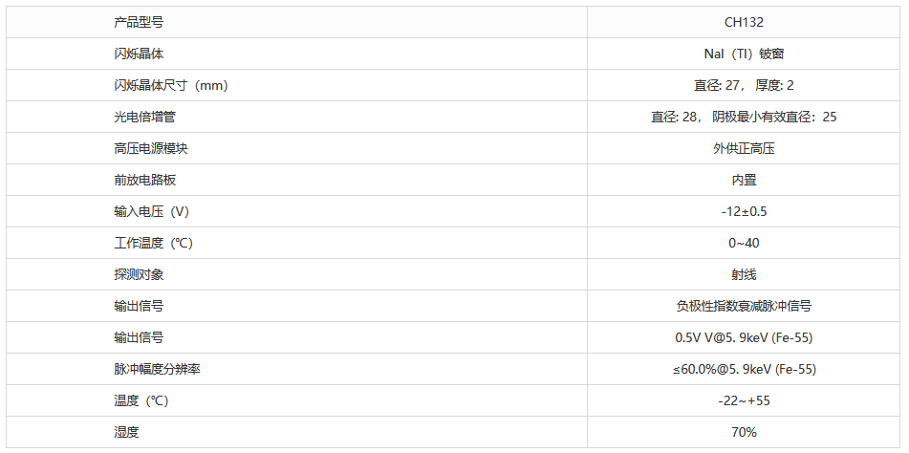
Task: Select the 70% humidity value
Action: 744,432
